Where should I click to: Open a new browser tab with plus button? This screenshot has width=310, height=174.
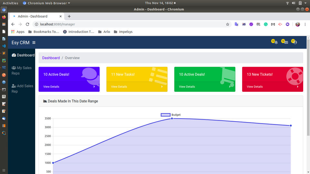pyautogui.click(x=69, y=16)
